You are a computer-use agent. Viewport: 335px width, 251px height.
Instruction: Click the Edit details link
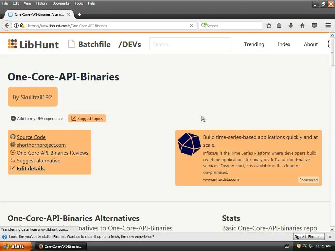click(x=31, y=168)
